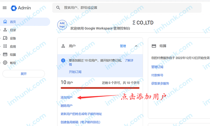Click the apps grid icon next to 应用
The height and width of the screenshot is (126, 210).
pos(5,46)
